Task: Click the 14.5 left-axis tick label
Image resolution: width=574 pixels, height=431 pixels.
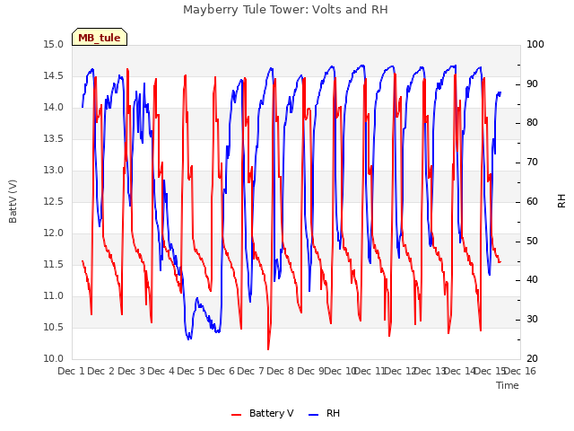Action: [x=53, y=76]
